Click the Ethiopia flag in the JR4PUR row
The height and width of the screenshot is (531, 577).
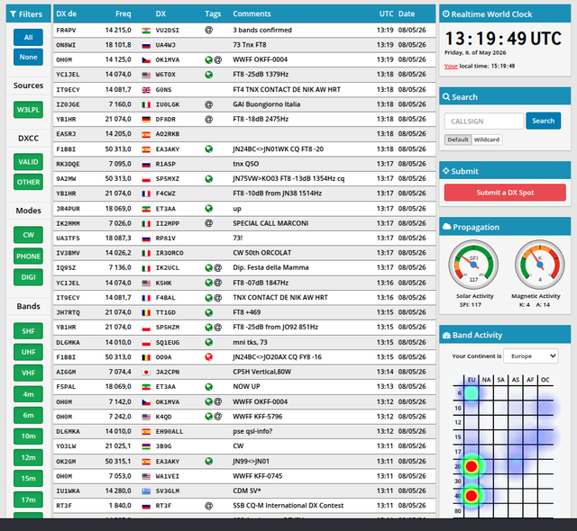[x=146, y=209]
